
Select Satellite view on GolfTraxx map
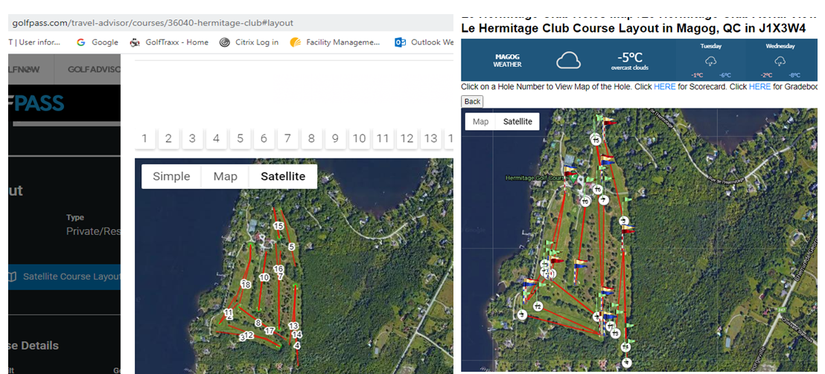[x=517, y=122]
